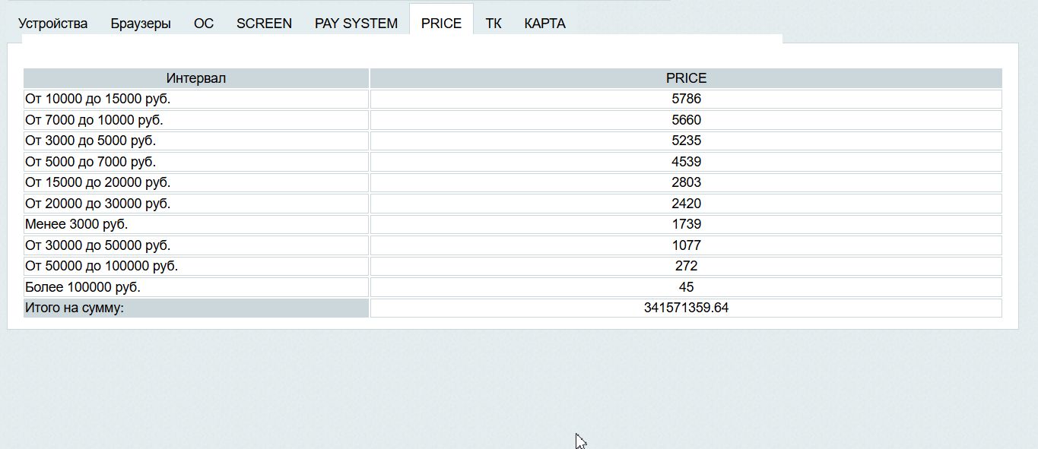The height and width of the screenshot is (449, 1038).
Task: Go to the SCREEN tab
Action: [264, 24]
